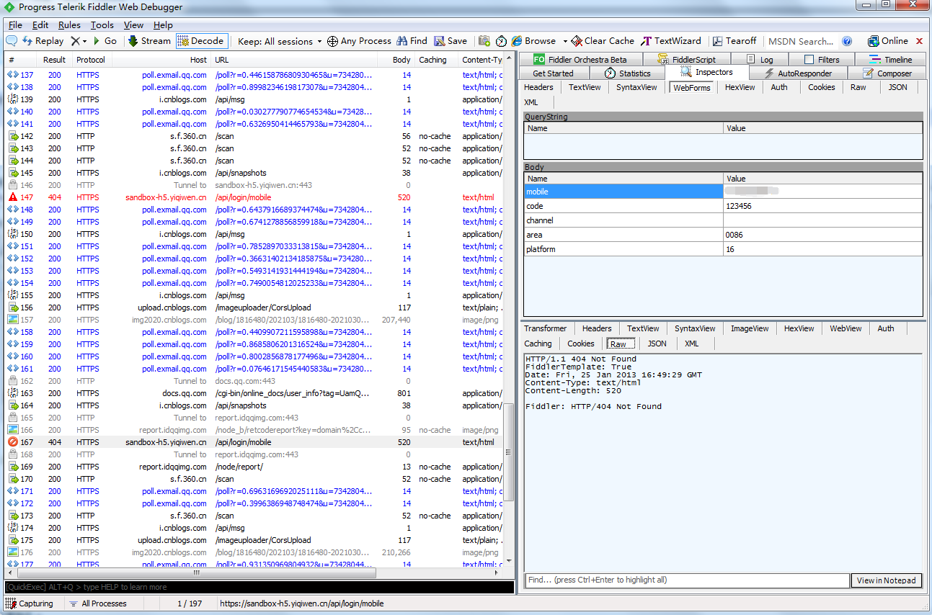Click the image icon on session 166
The image size is (932, 615).
[x=13, y=430]
